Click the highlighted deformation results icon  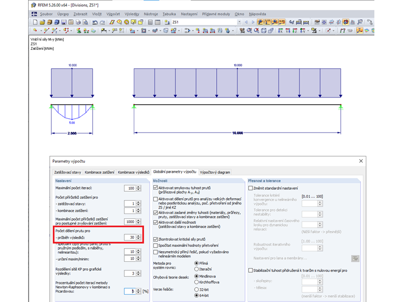point(360,31)
